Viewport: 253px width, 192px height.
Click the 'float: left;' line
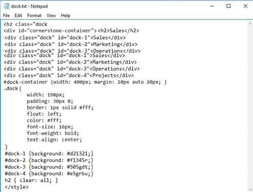pos(44,114)
